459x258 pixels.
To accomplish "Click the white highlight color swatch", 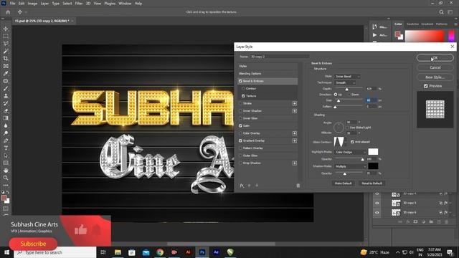I will click(373, 152).
